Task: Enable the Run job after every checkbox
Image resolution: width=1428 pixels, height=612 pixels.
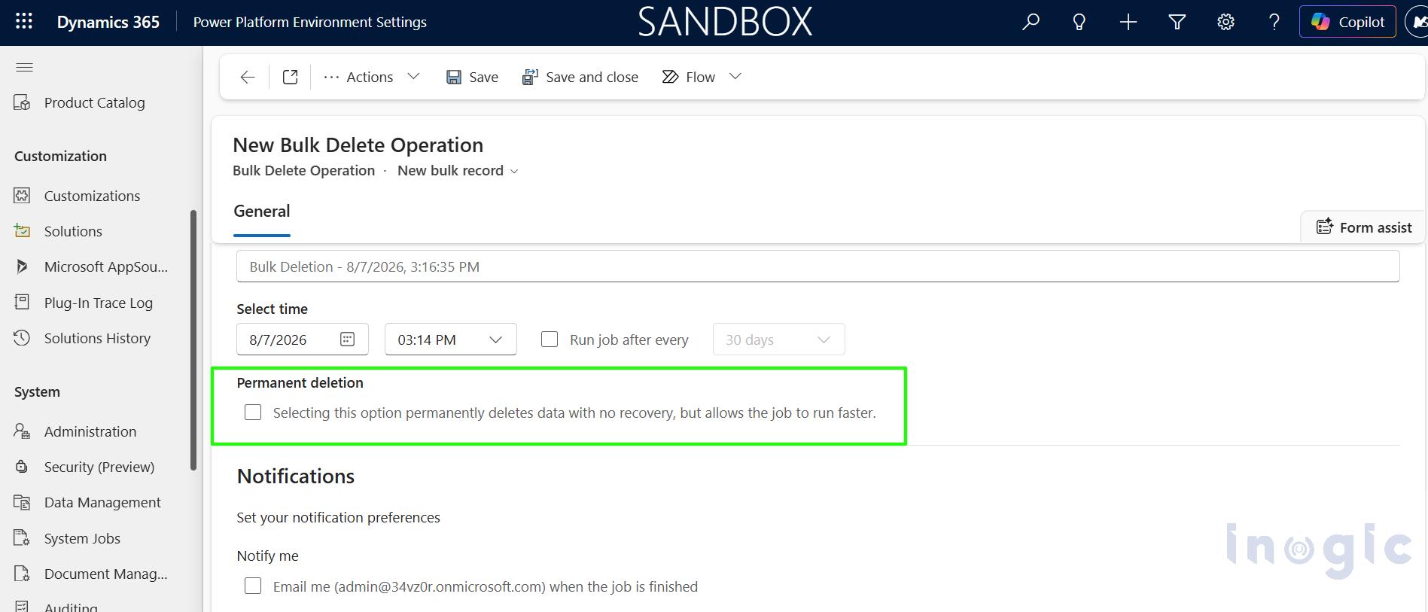Action: pyautogui.click(x=550, y=339)
